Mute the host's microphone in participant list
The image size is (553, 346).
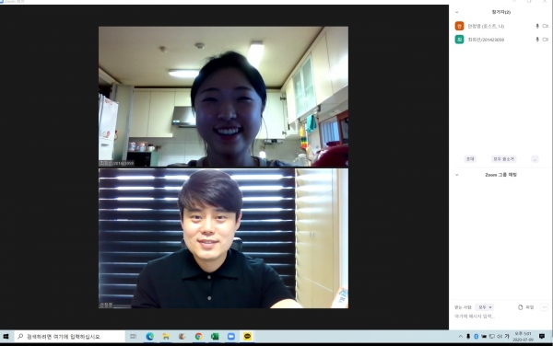[537, 26]
